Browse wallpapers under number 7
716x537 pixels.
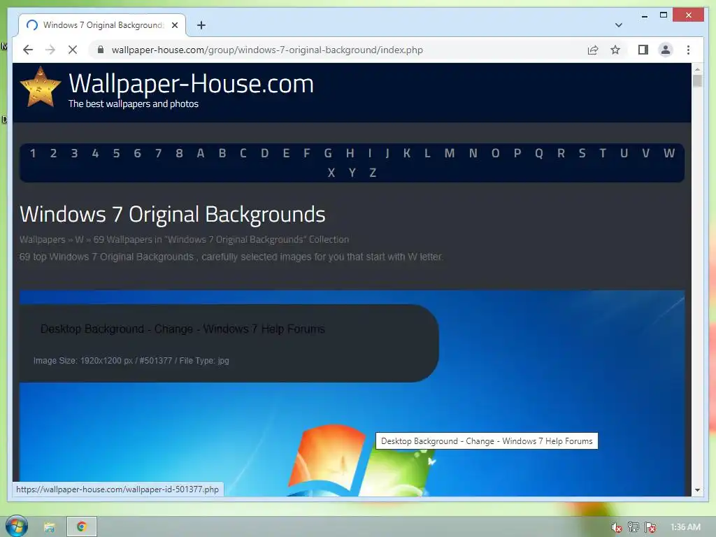click(159, 153)
